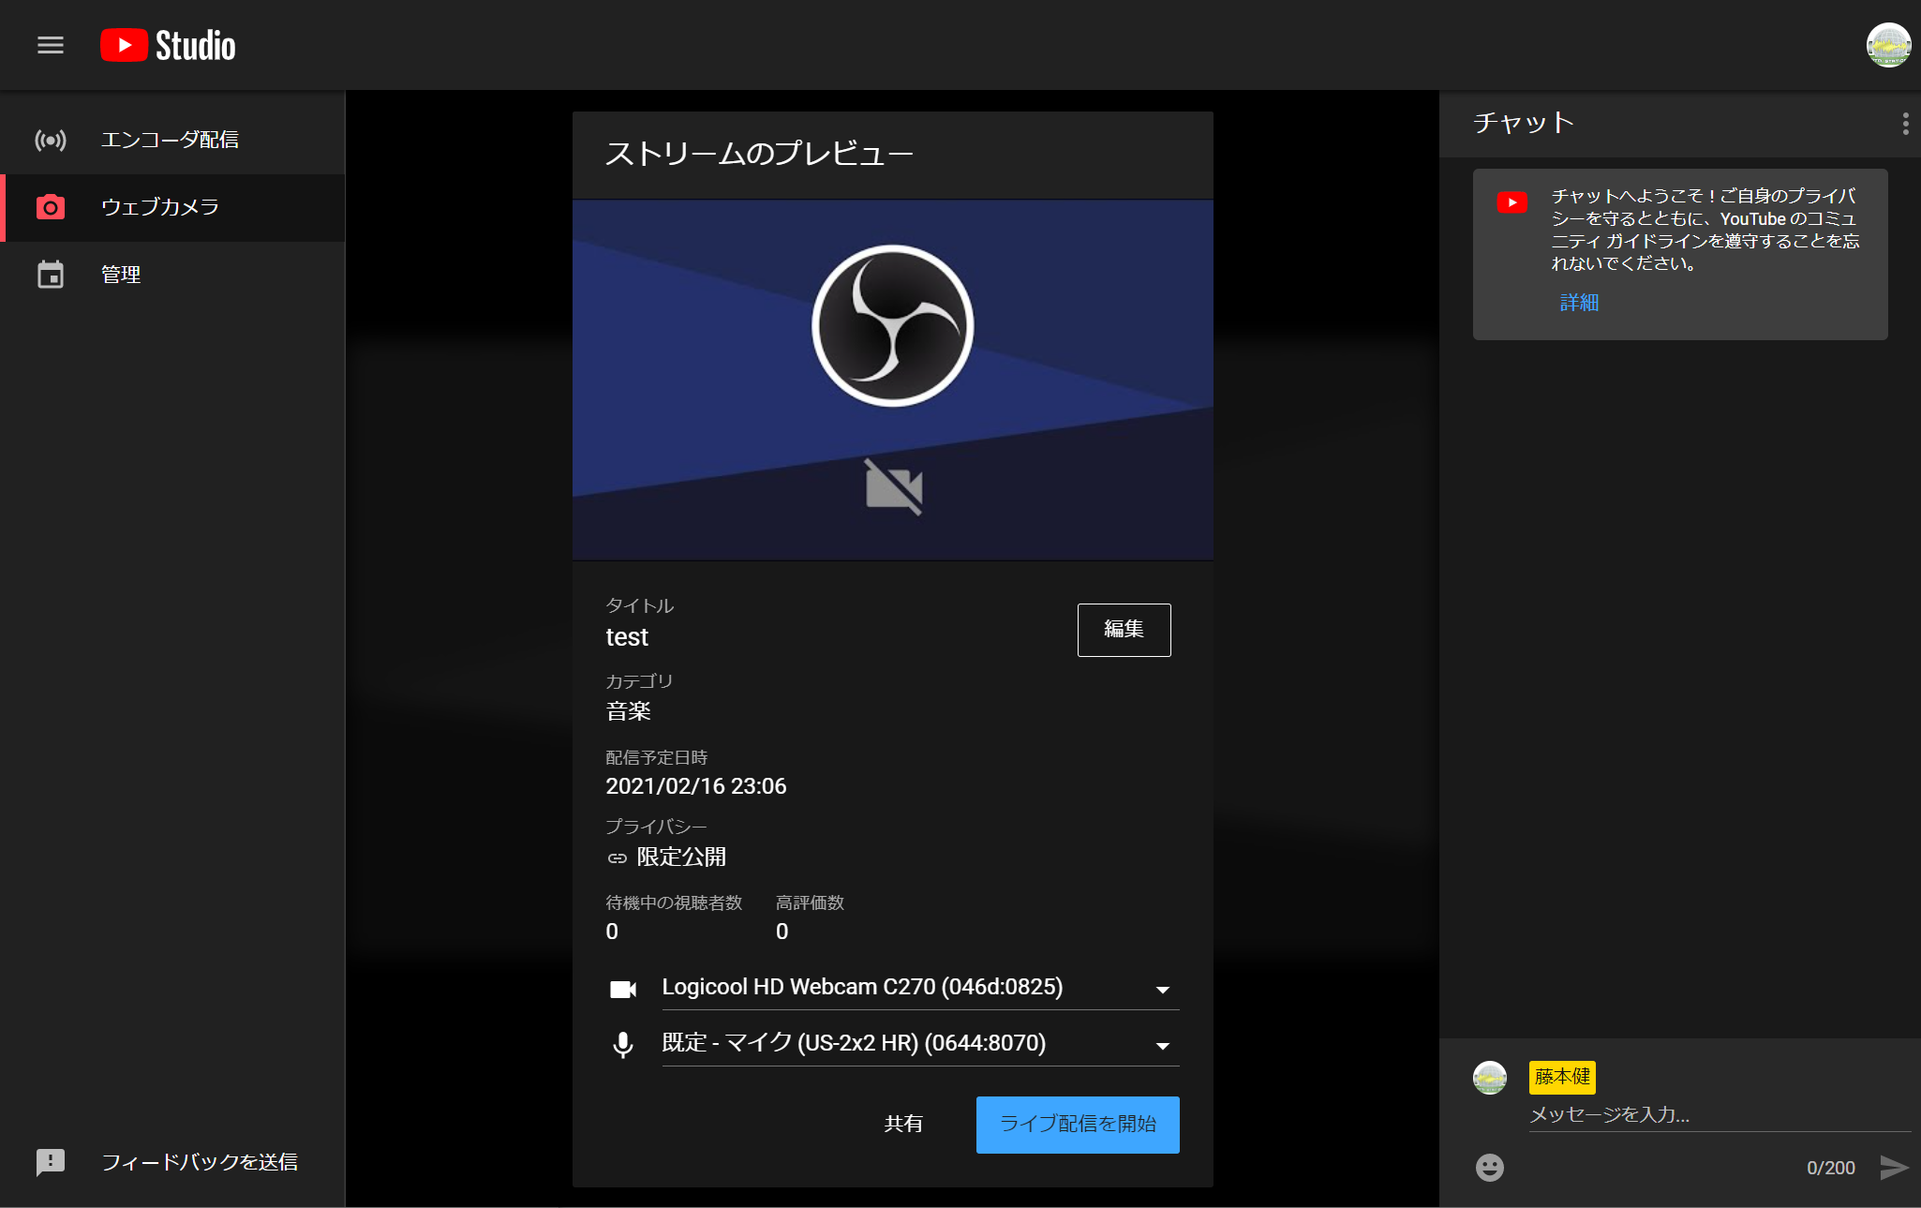Click the scheduled date 2021/02/16 23:06
The height and width of the screenshot is (1208, 1921).
pyautogui.click(x=696, y=786)
